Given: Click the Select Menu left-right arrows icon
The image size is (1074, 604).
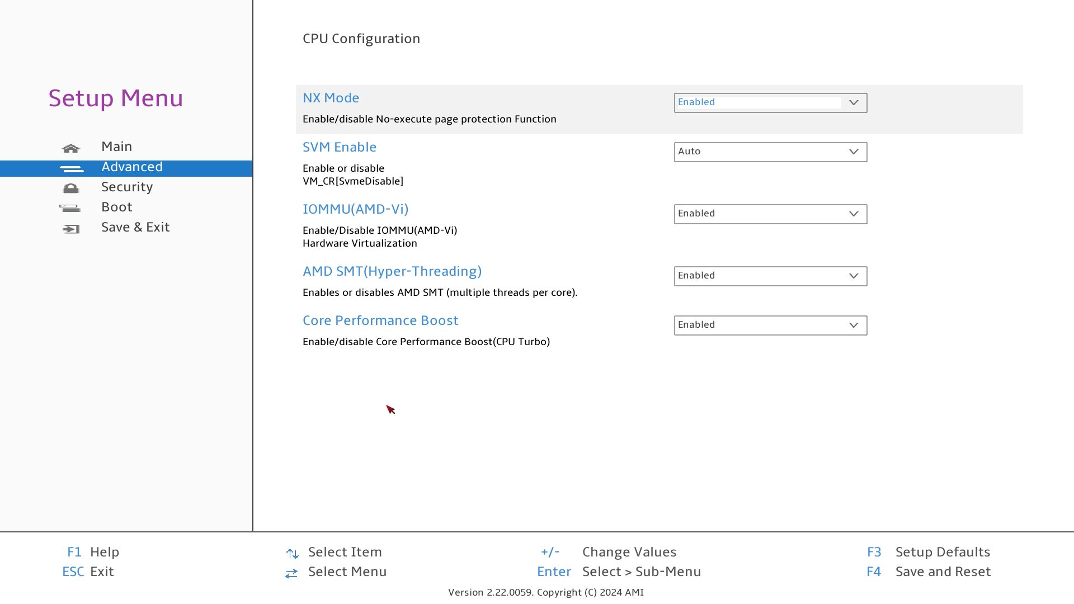Looking at the screenshot, I should pyautogui.click(x=291, y=573).
